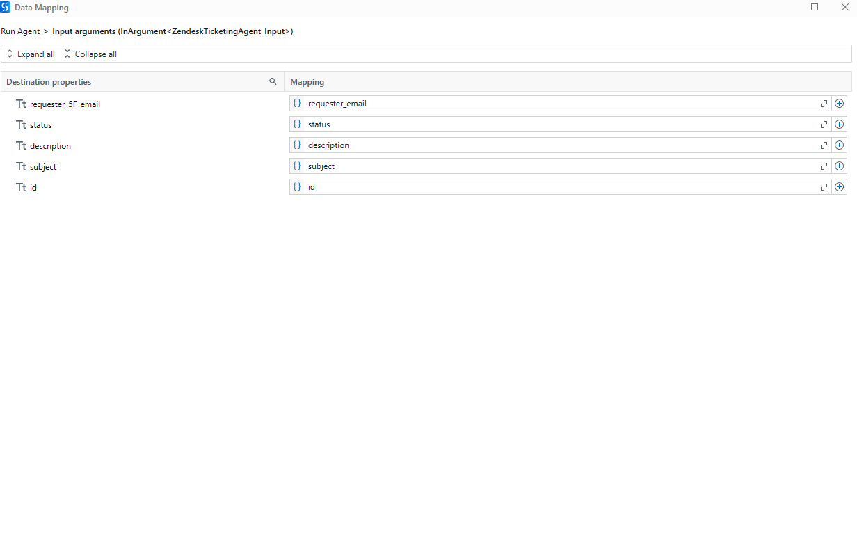Go back to Run Agent breadcrumb

coord(20,31)
